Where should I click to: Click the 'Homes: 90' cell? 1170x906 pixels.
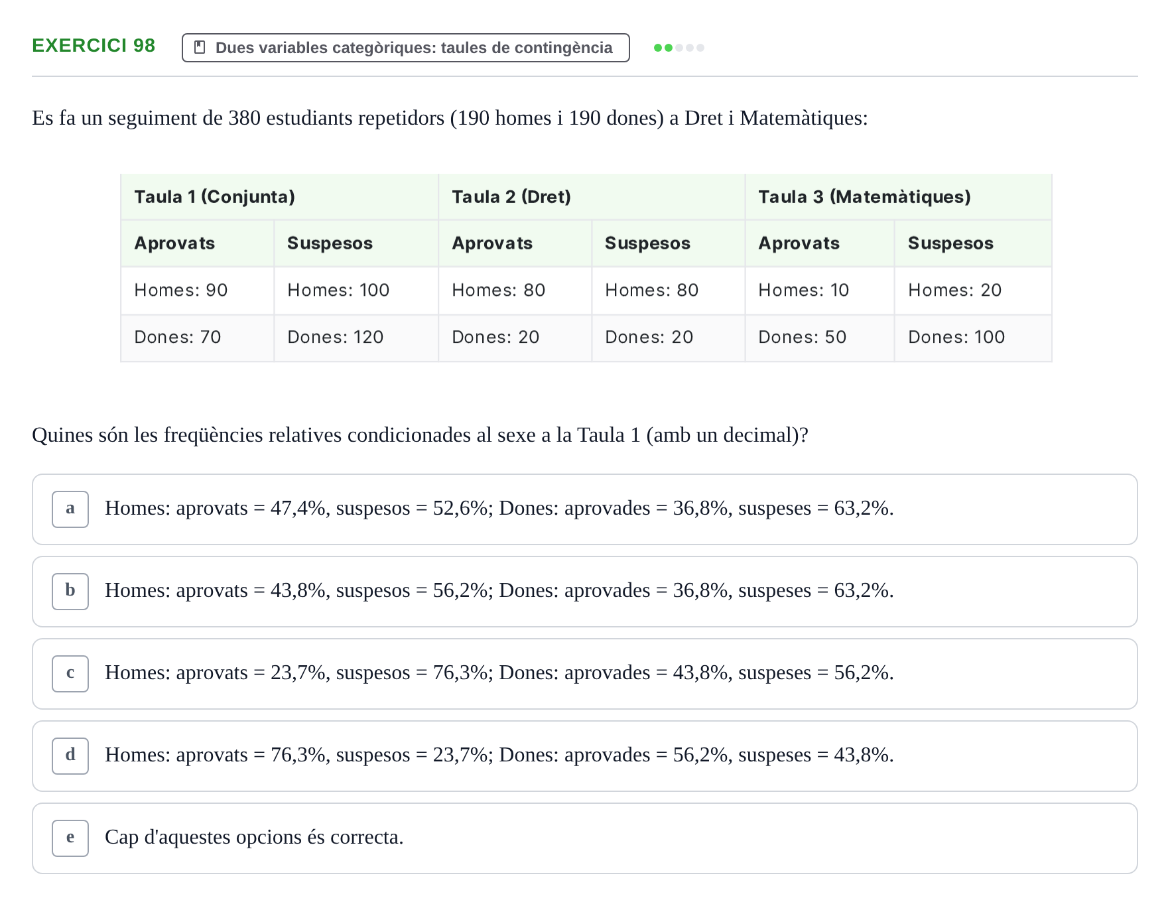[198, 291]
